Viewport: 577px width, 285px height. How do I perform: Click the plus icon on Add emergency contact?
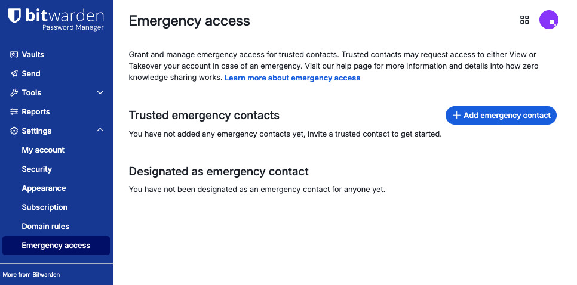[456, 115]
